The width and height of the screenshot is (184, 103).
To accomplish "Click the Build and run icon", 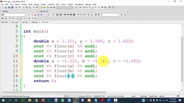I will click(x=48, y=7).
